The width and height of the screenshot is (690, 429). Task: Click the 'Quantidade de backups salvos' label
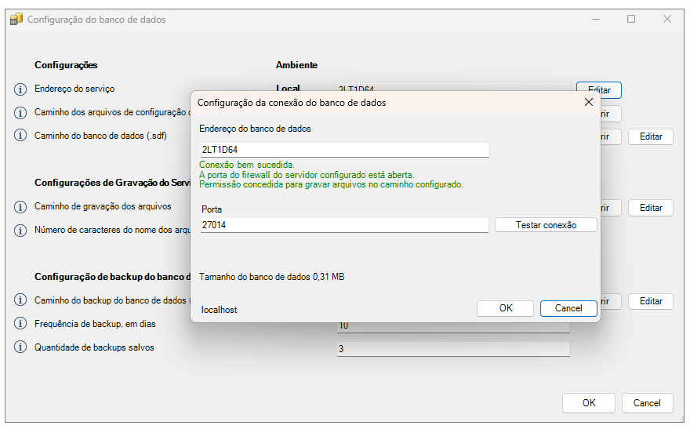click(94, 347)
